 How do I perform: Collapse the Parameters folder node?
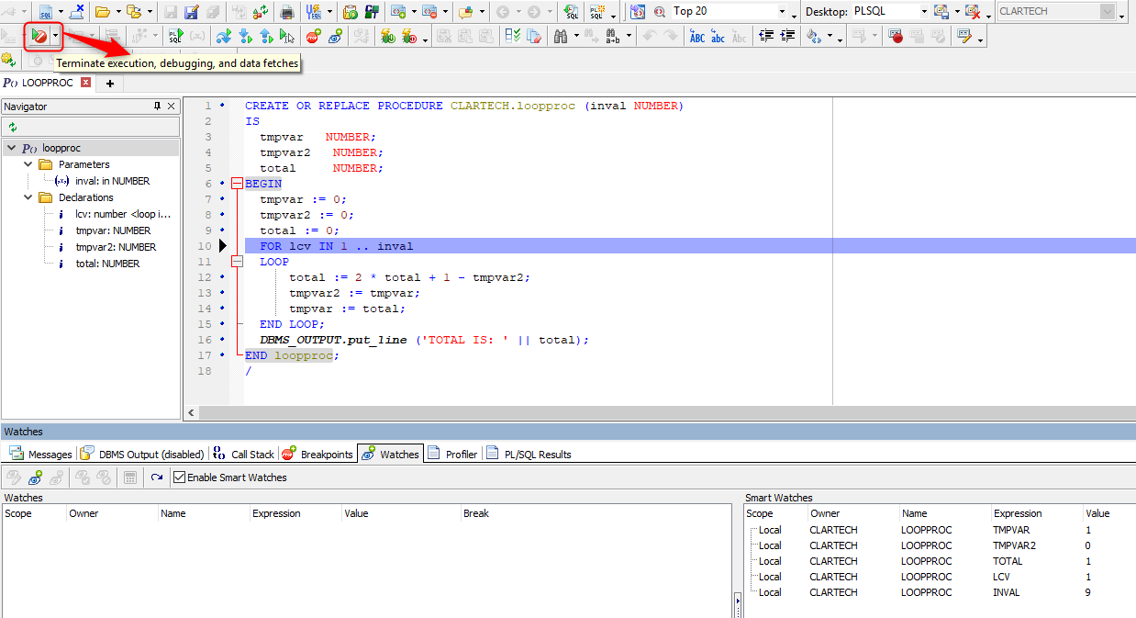click(28, 164)
